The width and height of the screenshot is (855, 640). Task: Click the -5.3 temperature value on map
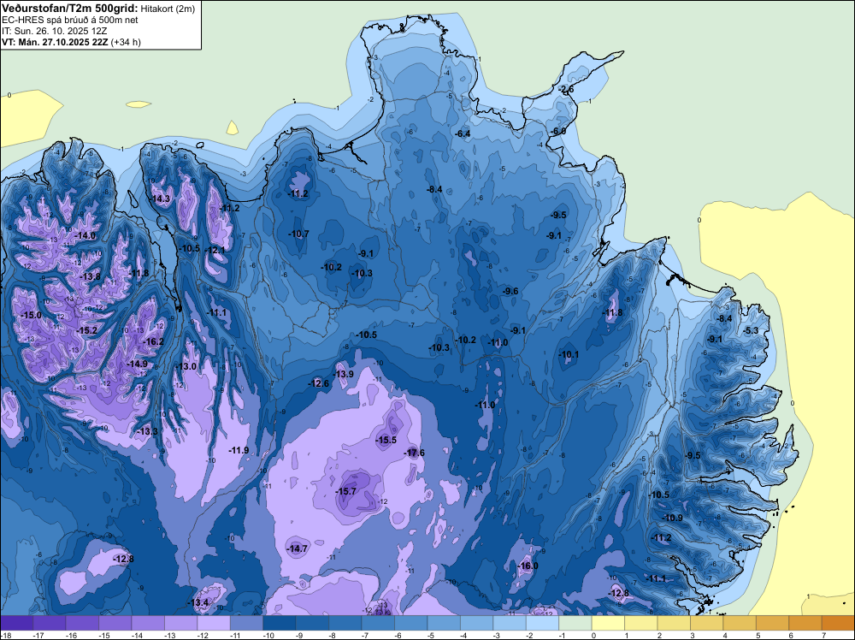coord(751,330)
